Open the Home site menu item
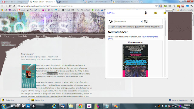 (x=6, y=36)
